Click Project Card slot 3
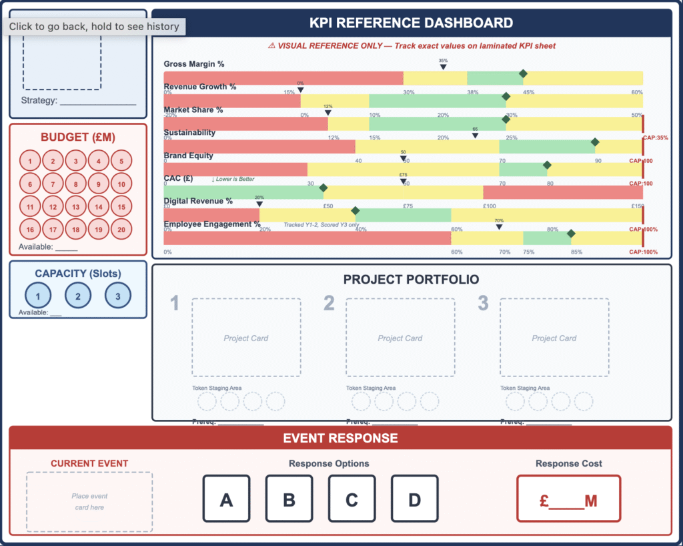The width and height of the screenshot is (683, 546). click(x=554, y=338)
